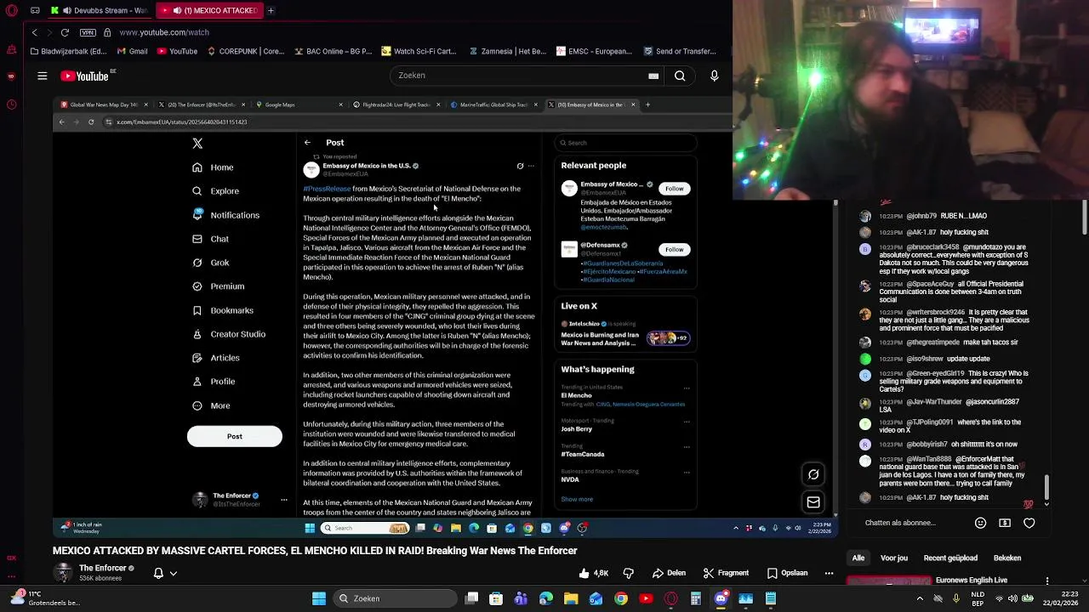Go forward in Opera browser

49,32
